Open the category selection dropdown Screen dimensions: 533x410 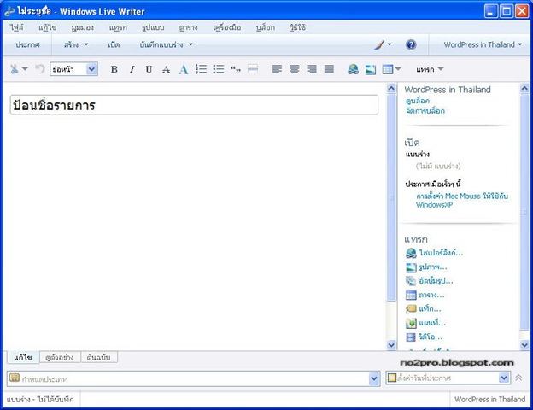pos(374,378)
